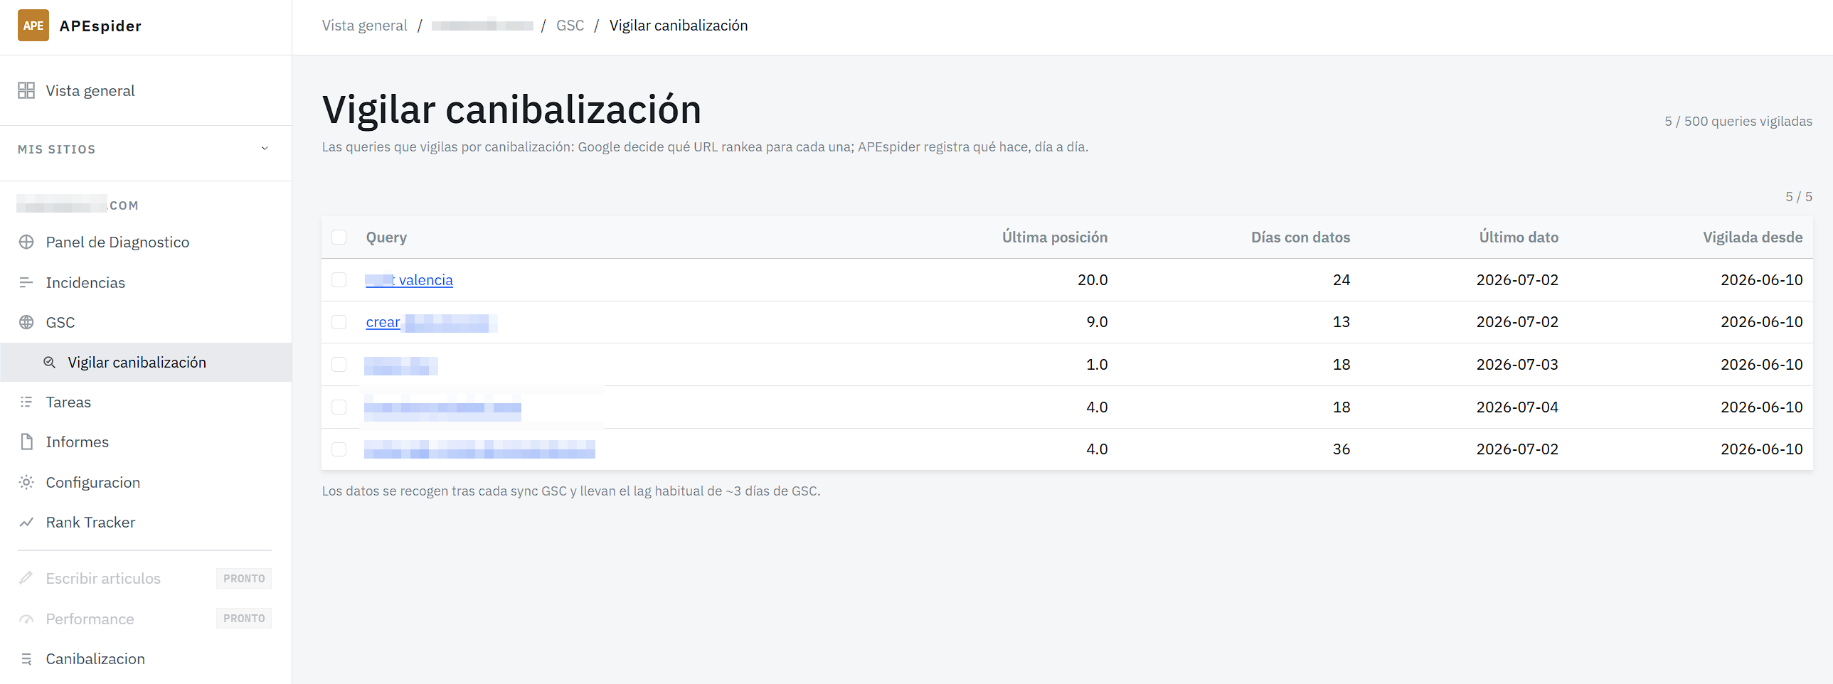Select Vigilar canibalización sidebar item
Image resolution: width=1833 pixels, height=684 pixels.
[146, 362]
